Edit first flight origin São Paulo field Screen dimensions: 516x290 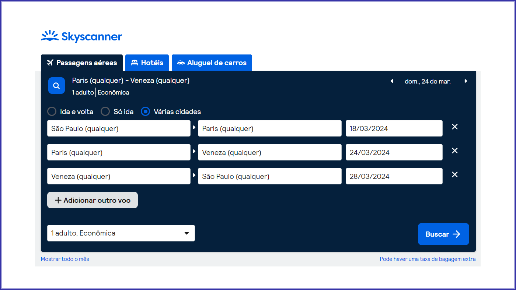[119, 128]
